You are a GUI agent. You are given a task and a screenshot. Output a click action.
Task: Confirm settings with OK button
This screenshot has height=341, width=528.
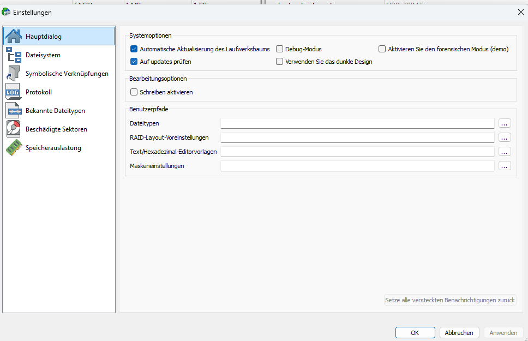click(x=415, y=333)
